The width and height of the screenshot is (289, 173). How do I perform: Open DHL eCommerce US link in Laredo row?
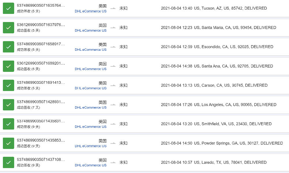90,165
